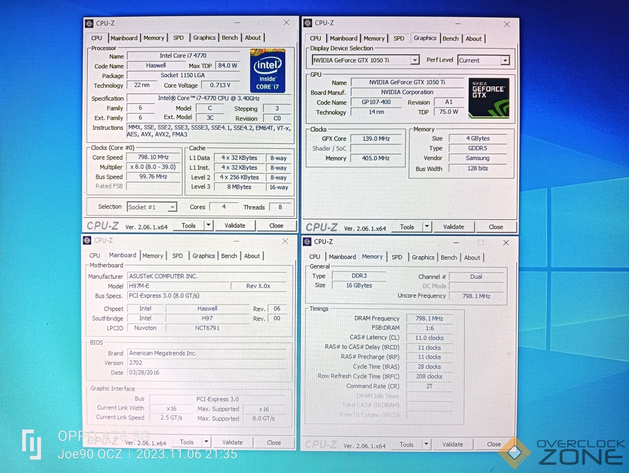Click the GPU code name value 'GP107-400'
This screenshot has width=629, height=473.
coord(376,102)
